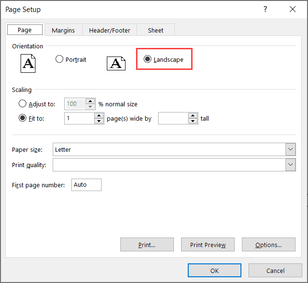
Task: Open the Print quality dropdown
Action: (x=290, y=165)
